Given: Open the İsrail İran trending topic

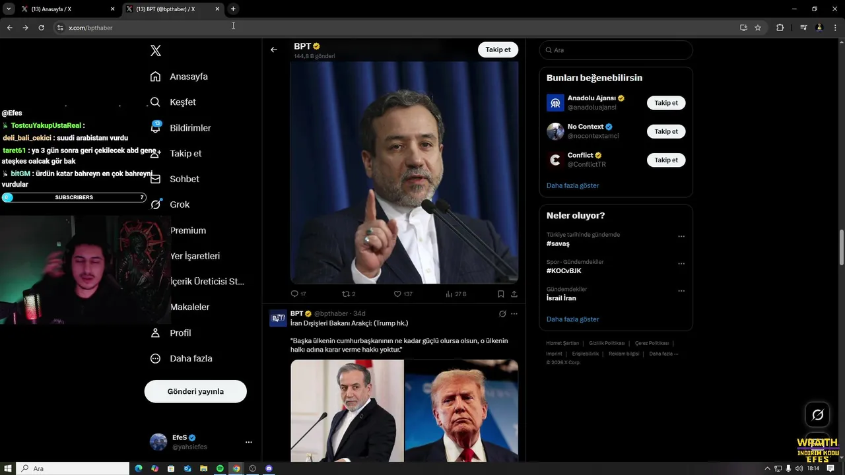Looking at the screenshot, I should pyautogui.click(x=561, y=298).
